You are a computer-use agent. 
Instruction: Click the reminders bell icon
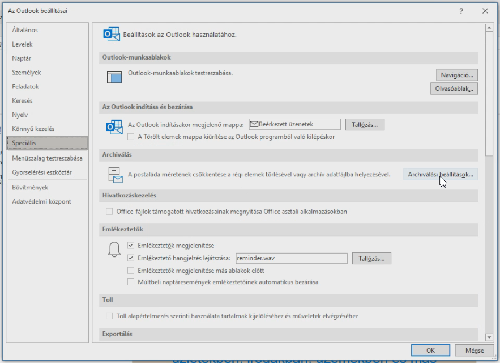114,249
